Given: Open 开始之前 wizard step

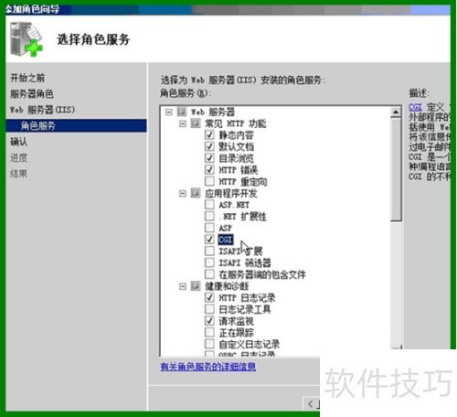Looking at the screenshot, I should click(x=27, y=78).
